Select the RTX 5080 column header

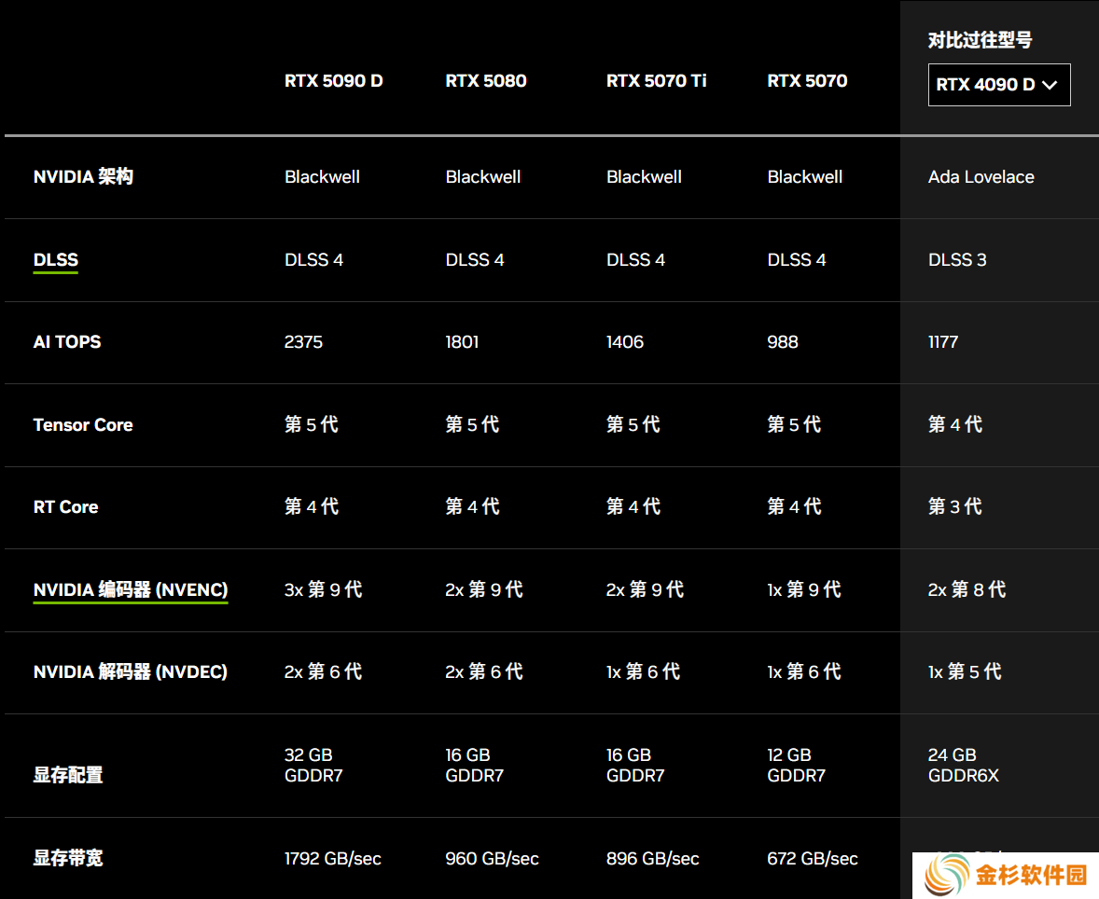486,81
